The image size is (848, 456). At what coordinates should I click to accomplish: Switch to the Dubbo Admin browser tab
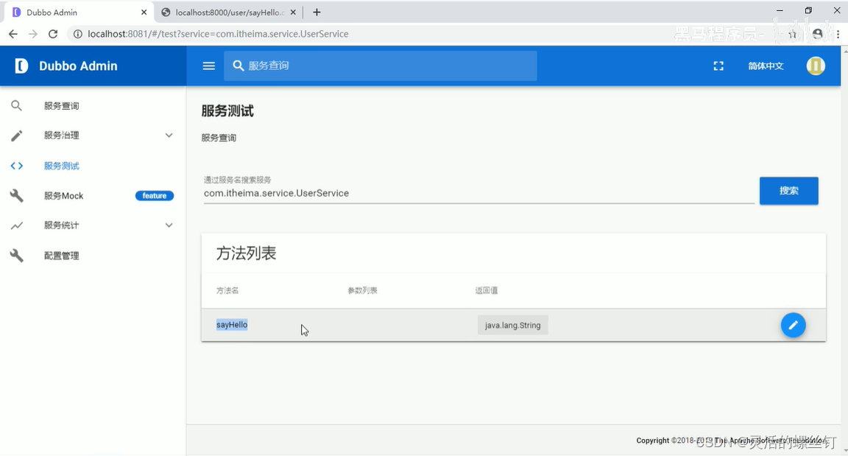click(x=74, y=12)
